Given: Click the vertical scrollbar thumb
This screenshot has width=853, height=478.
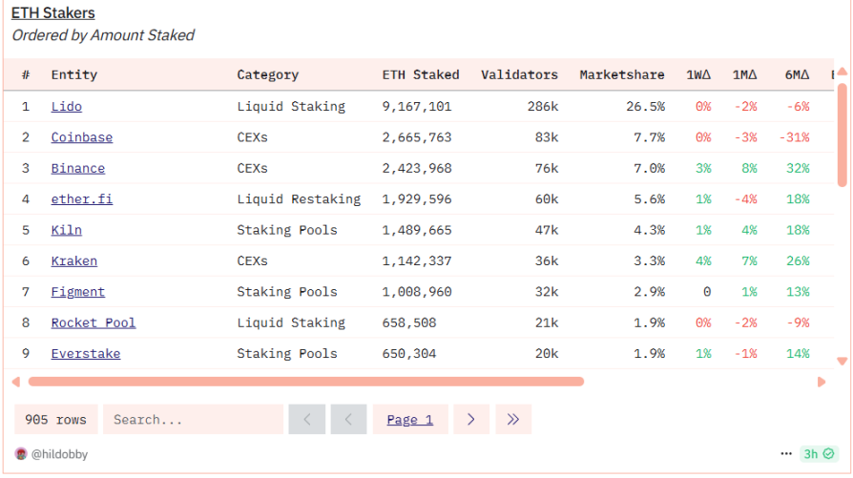Looking at the screenshot, I should [842, 134].
